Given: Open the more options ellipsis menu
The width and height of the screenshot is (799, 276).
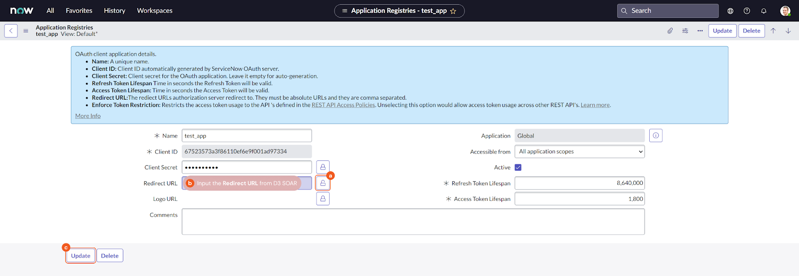Looking at the screenshot, I should coord(700,31).
